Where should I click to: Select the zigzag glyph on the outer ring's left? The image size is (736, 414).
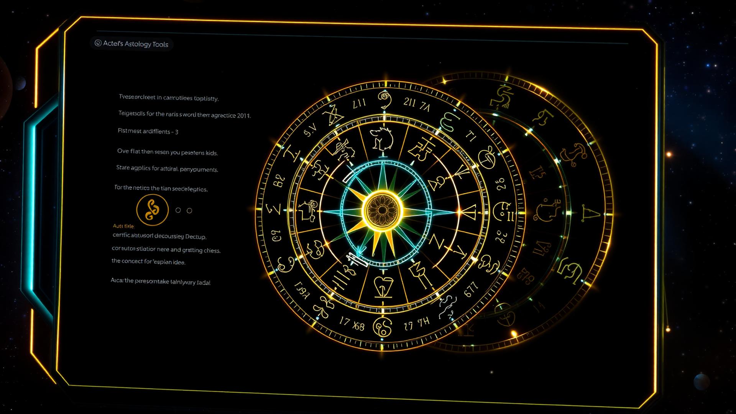point(274,209)
